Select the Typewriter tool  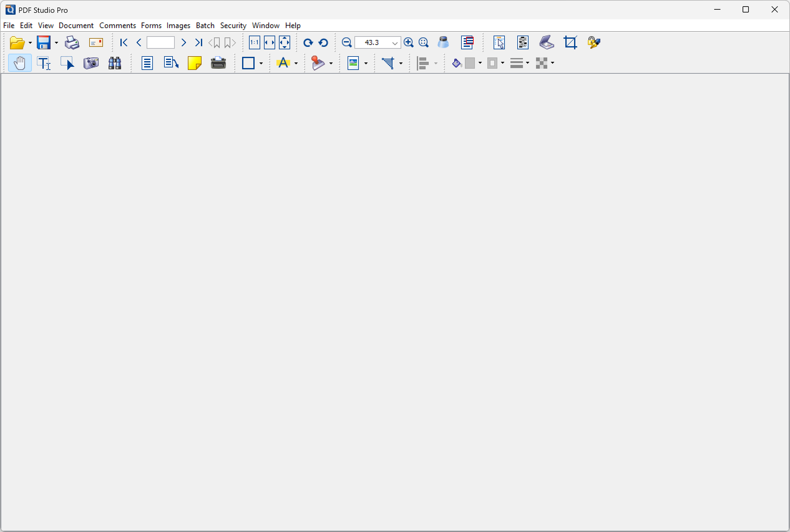point(218,63)
